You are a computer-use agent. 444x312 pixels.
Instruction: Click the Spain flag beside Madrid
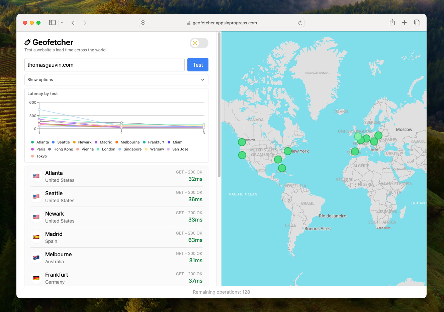(x=36, y=237)
